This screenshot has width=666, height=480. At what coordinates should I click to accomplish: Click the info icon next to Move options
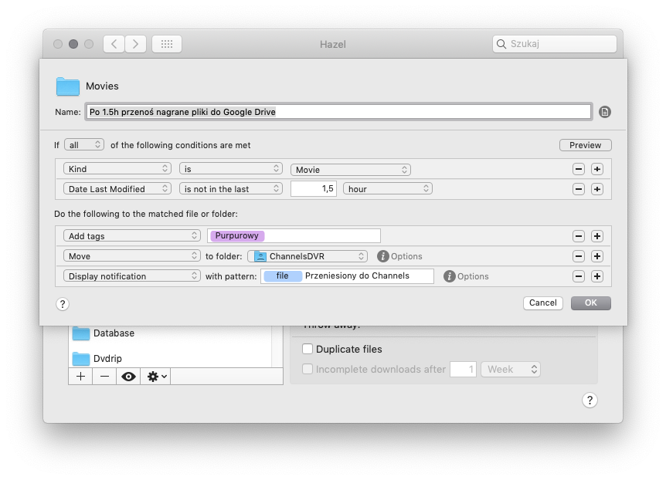382,256
